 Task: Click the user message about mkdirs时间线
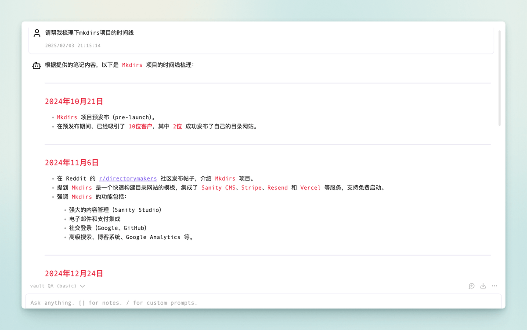coord(90,33)
